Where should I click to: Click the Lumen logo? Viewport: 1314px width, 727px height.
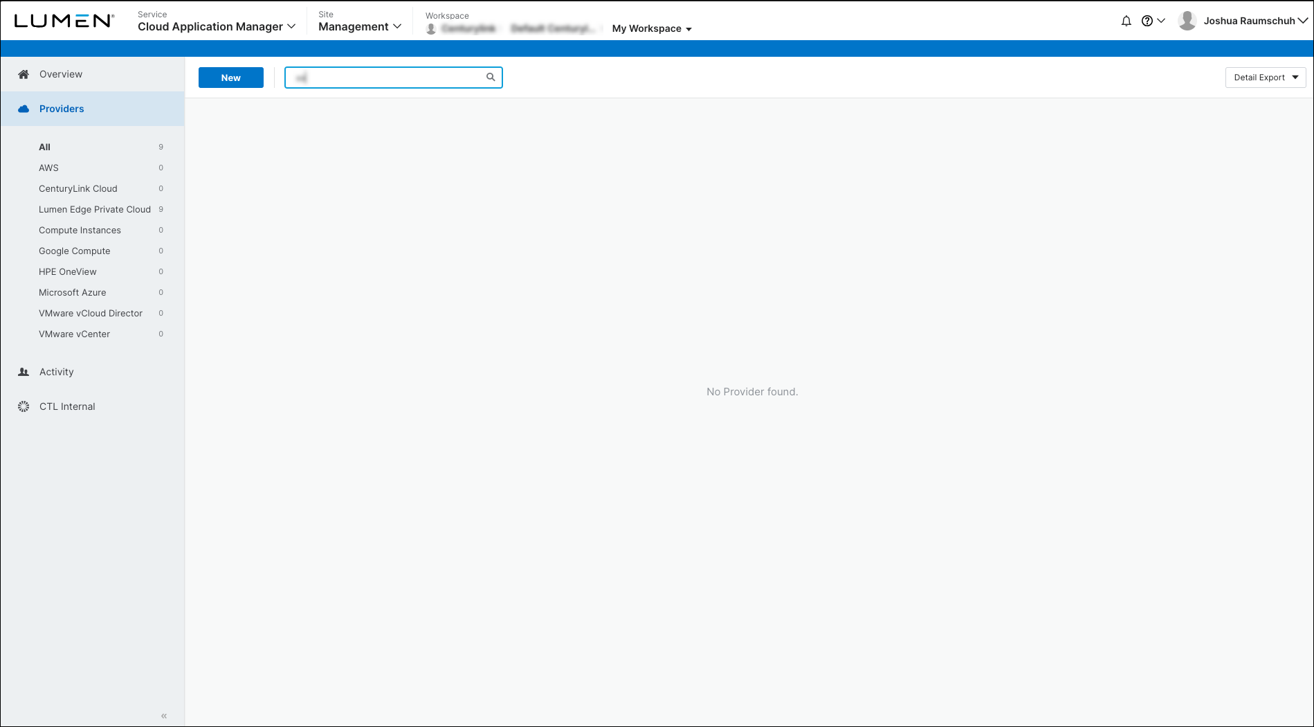[x=64, y=21]
